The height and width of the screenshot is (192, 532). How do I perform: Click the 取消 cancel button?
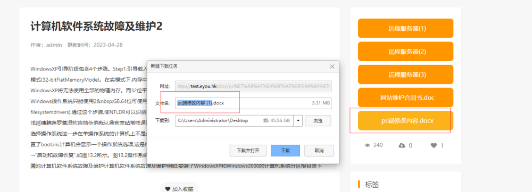tap(319, 151)
